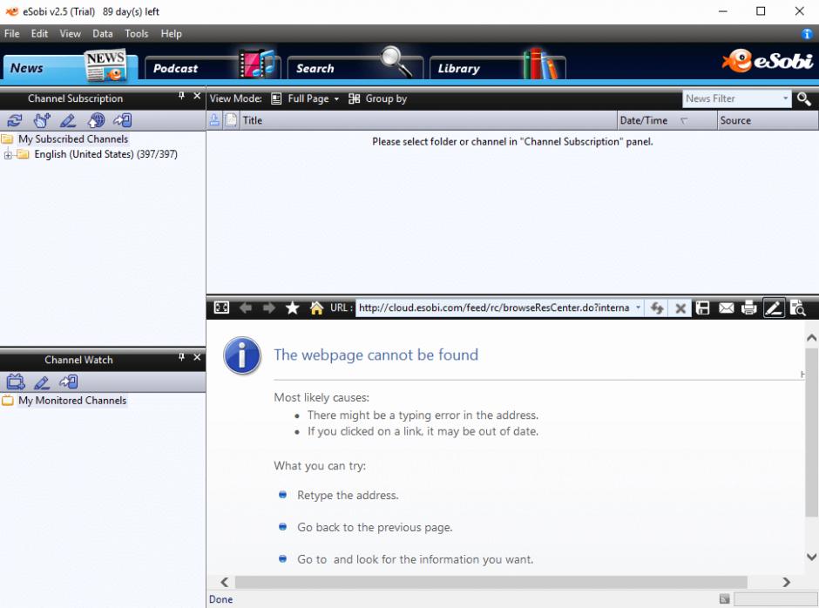The height and width of the screenshot is (608, 819).
Task: Stop loading with the X icon
Action: click(x=680, y=308)
